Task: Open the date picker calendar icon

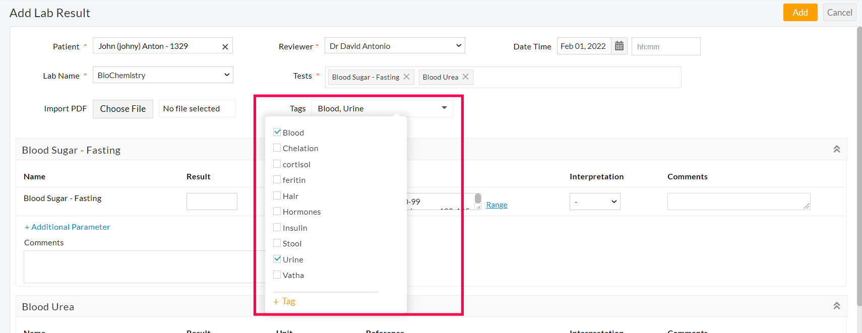Action: click(x=619, y=46)
